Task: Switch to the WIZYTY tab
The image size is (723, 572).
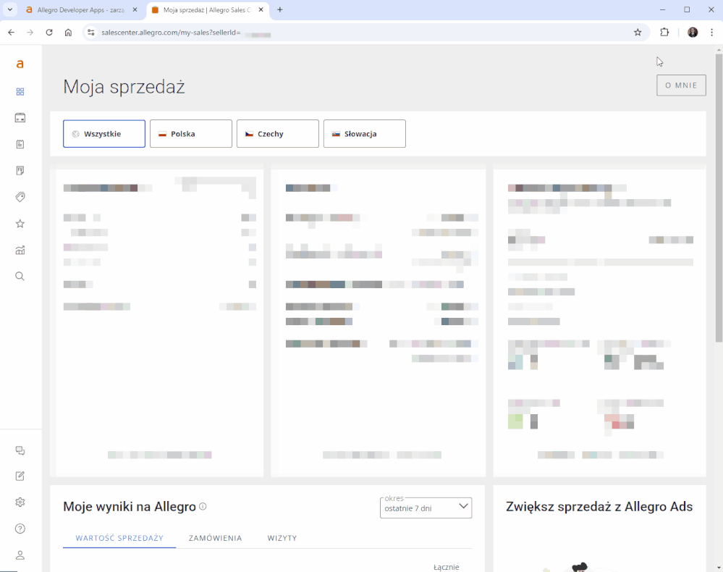Action: 282,538
